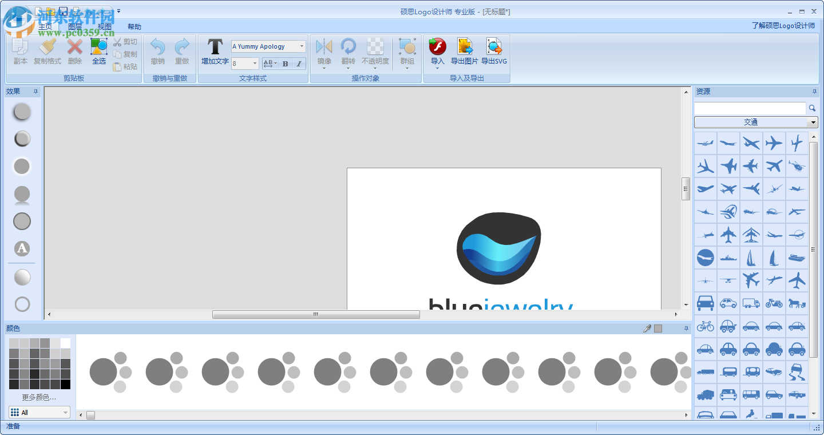
Task: Open the 交通 category dropdown
Action: click(813, 122)
